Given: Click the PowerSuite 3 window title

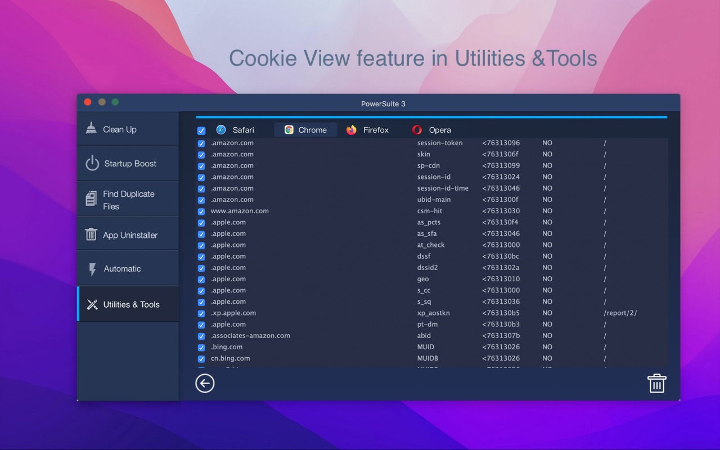Looking at the screenshot, I should pyautogui.click(x=383, y=103).
